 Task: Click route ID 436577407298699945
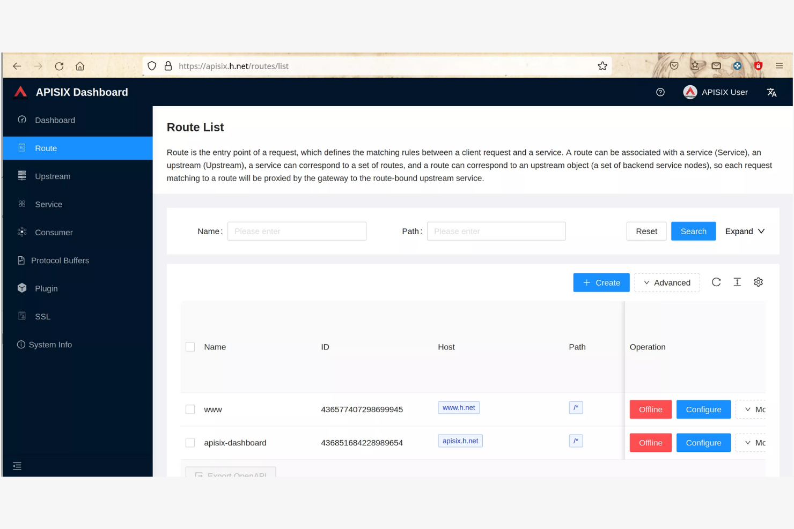pos(362,409)
